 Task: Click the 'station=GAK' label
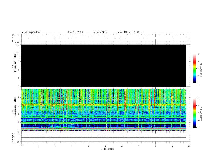coord(100,32)
